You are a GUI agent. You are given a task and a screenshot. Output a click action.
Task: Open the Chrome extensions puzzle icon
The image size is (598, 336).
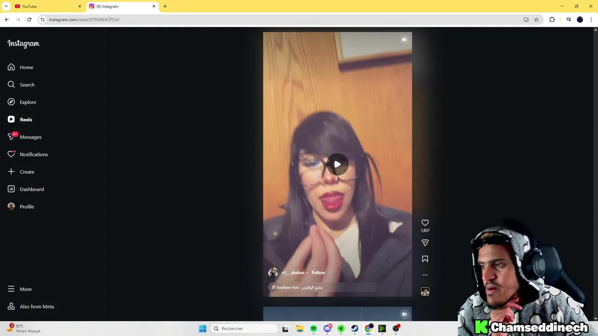tap(552, 20)
